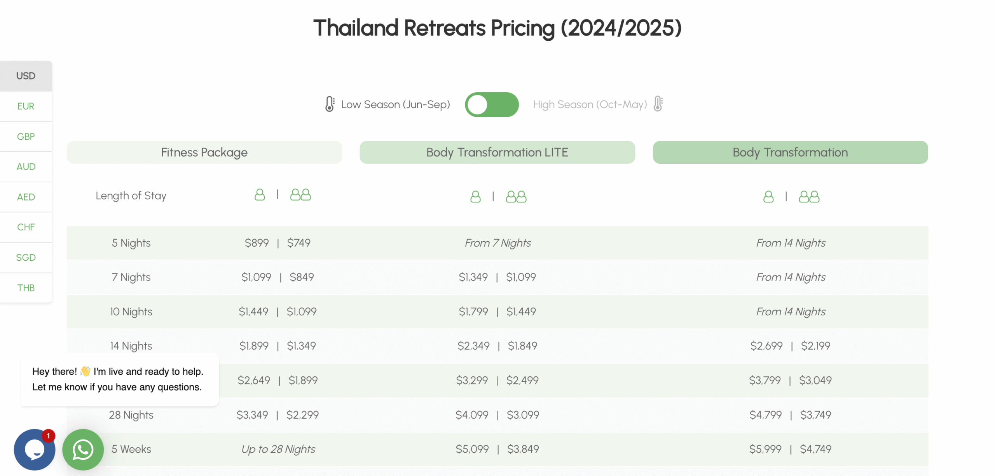Open the WhatsApp chat icon

[x=83, y=449]
